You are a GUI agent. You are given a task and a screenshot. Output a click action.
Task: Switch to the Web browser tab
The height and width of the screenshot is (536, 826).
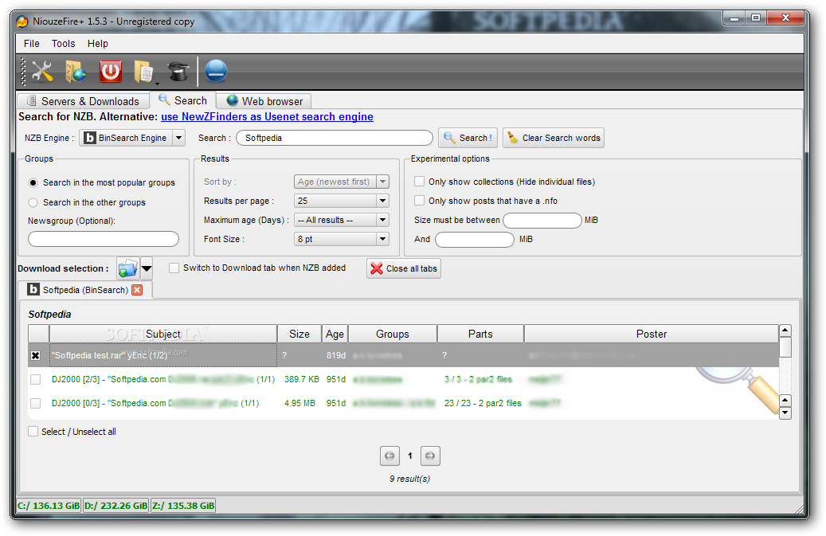click(264, 101)
